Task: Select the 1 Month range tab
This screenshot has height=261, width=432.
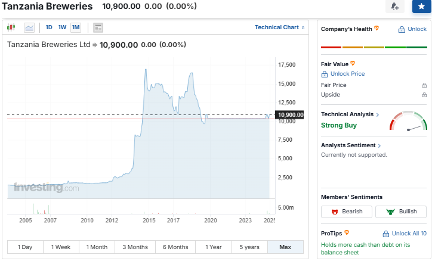Action: point(97,247)
